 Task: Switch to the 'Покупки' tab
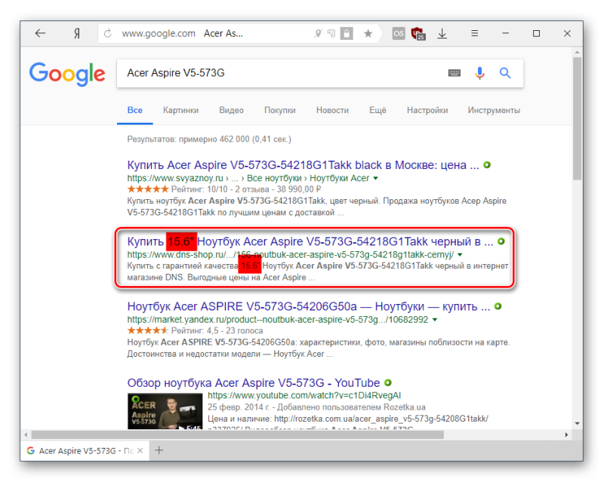pos(279,110)
